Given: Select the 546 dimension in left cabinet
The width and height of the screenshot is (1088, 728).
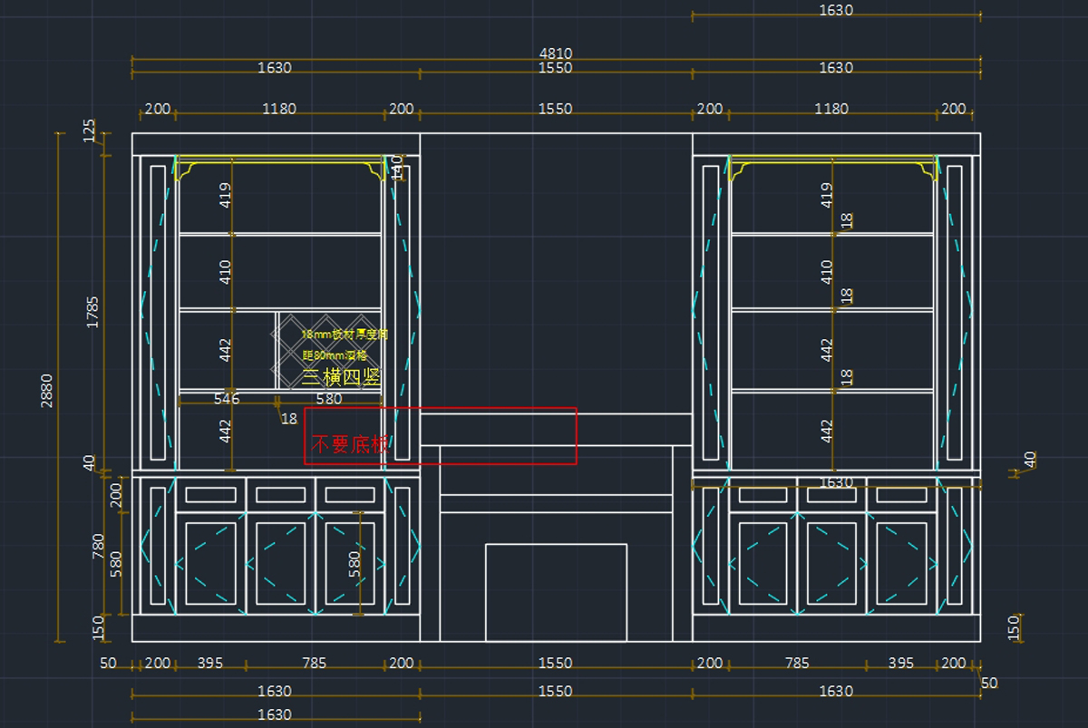Looking at the screenshot, I should tap(226, 399).
